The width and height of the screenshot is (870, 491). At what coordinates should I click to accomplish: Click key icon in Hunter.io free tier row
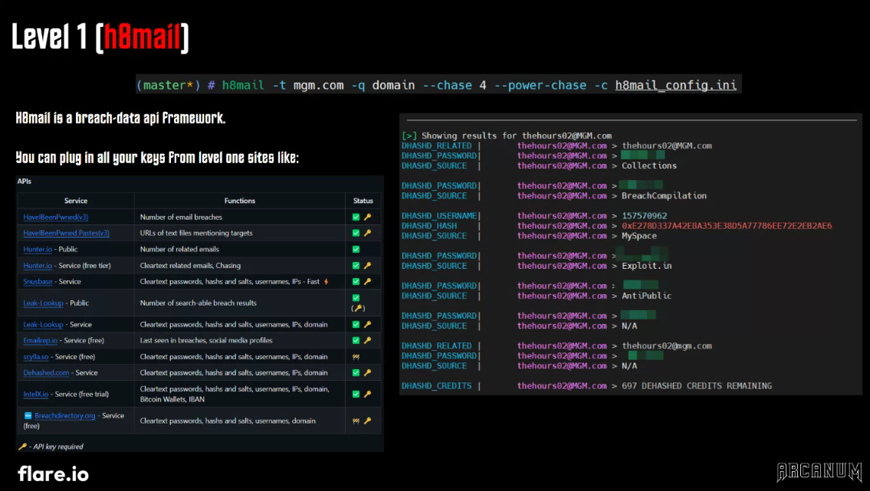coord(367,266)
